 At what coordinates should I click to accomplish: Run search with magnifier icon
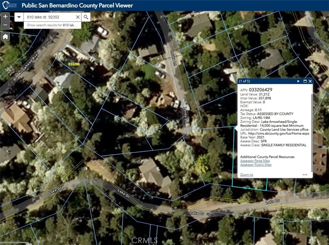[x=86, y=17]
